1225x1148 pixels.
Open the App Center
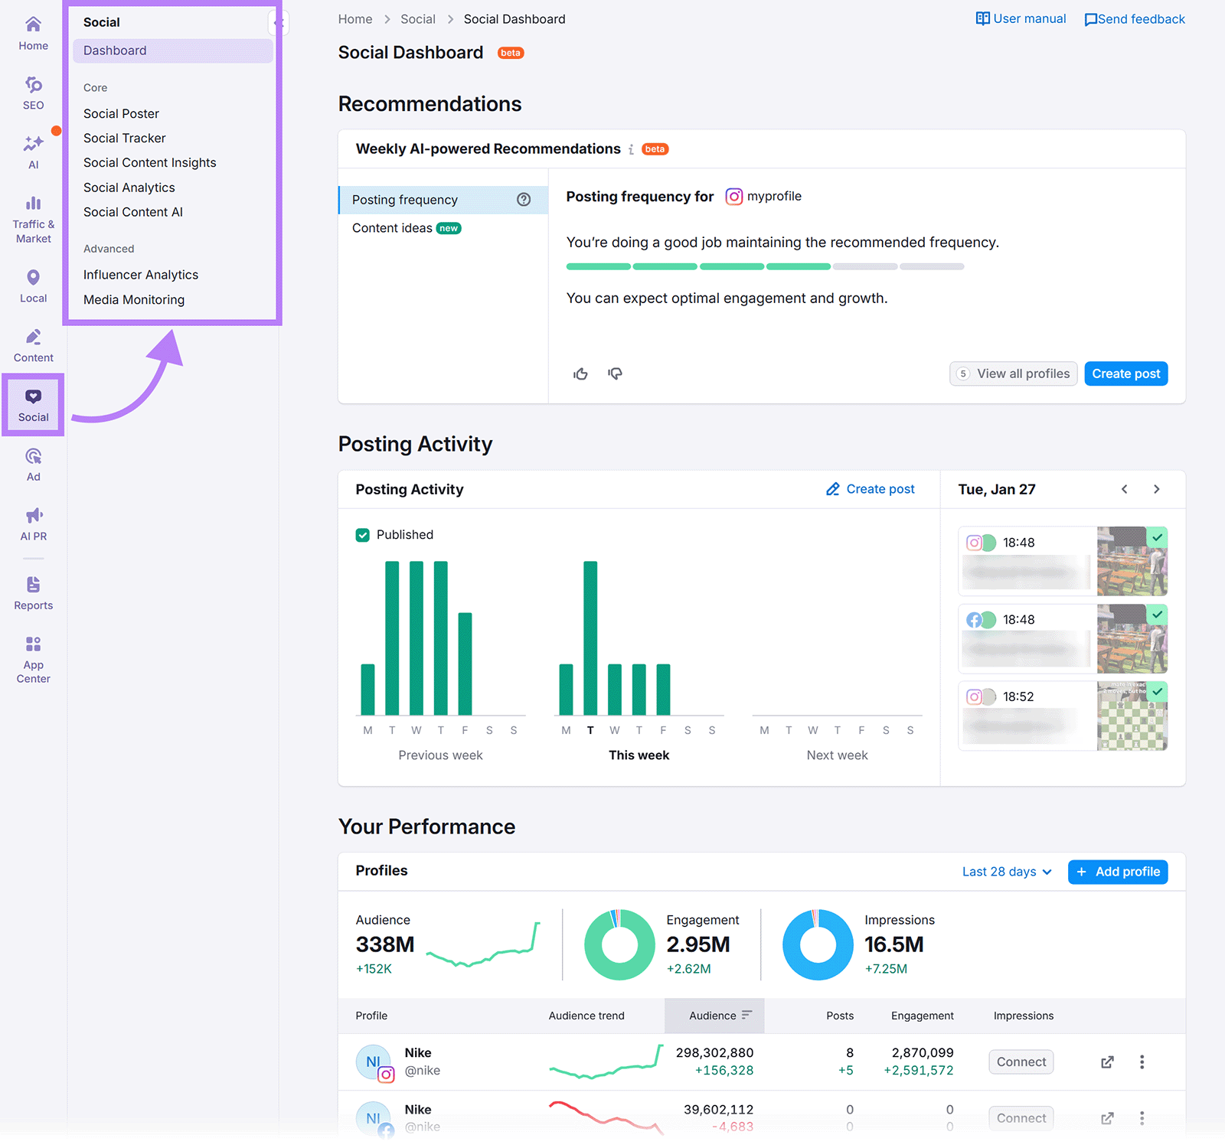pyautogui.click(x=33, y=654)
